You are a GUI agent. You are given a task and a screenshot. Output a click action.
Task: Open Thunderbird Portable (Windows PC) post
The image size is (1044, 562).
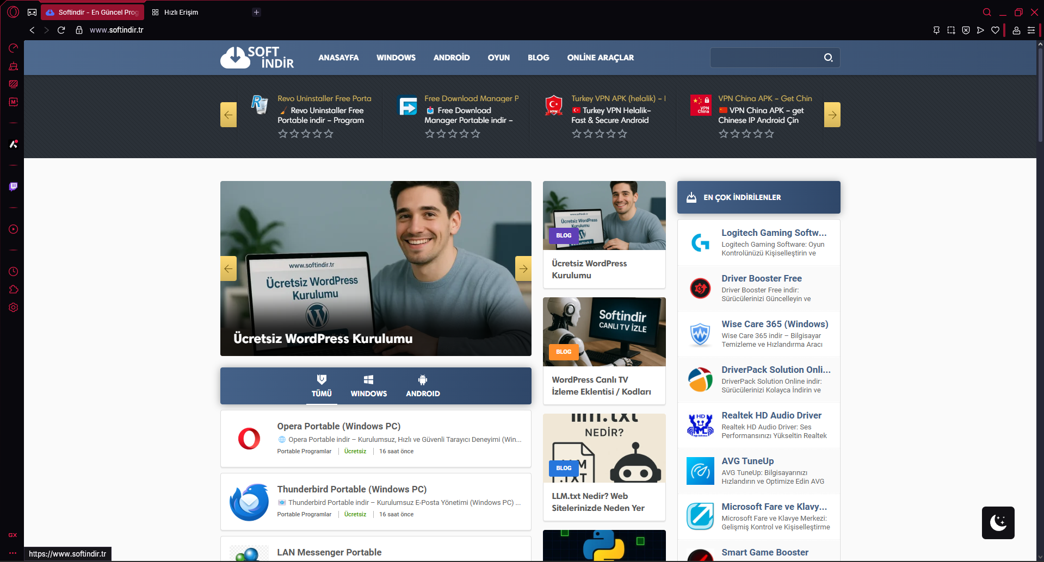tap(352, 489)
